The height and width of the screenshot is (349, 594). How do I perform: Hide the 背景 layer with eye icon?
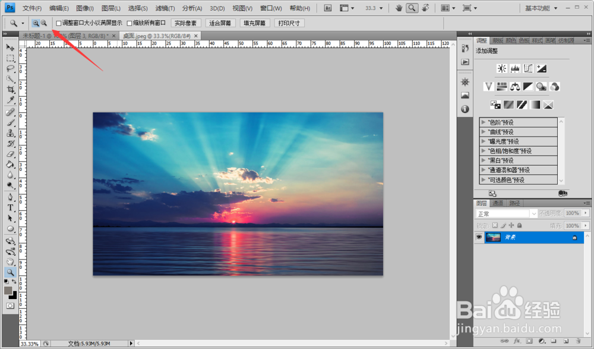(x=479, y=237)
